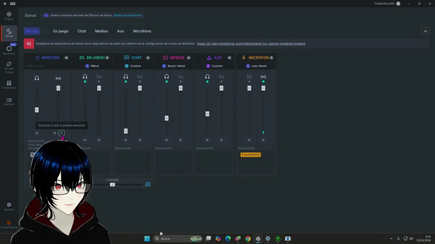Mute the Medios stream output
435x244 pixels.
[180, 140]
